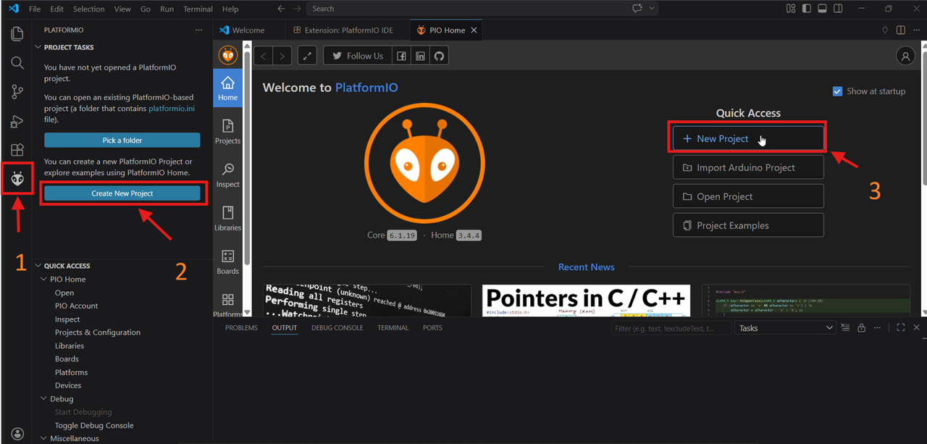Open the GitHub icon link
This screenshot has width=927, height=444.
tap(439, 56)
